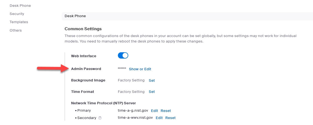Click the help icon beside Secondary
The width and height of the screenshot is (313, 125).
100,118
